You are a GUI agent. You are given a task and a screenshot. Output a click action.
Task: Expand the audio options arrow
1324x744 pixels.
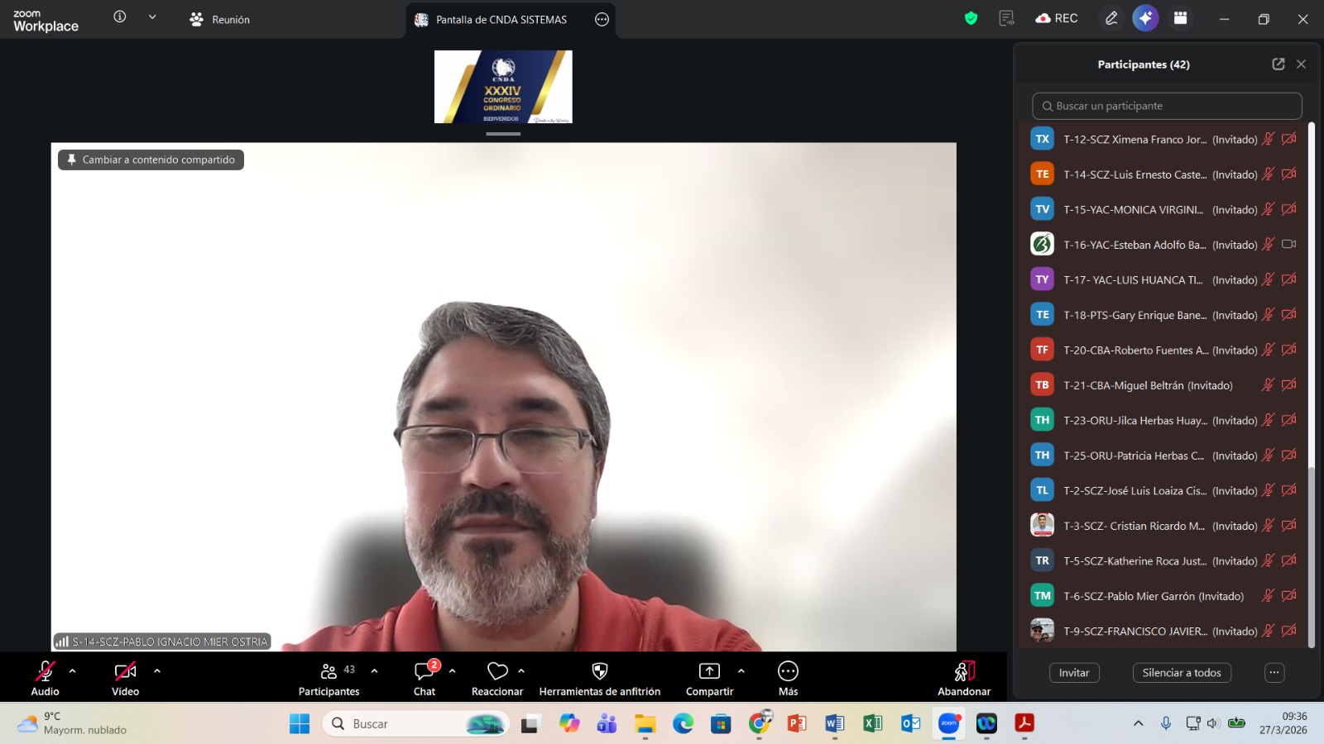coord(73,671)
